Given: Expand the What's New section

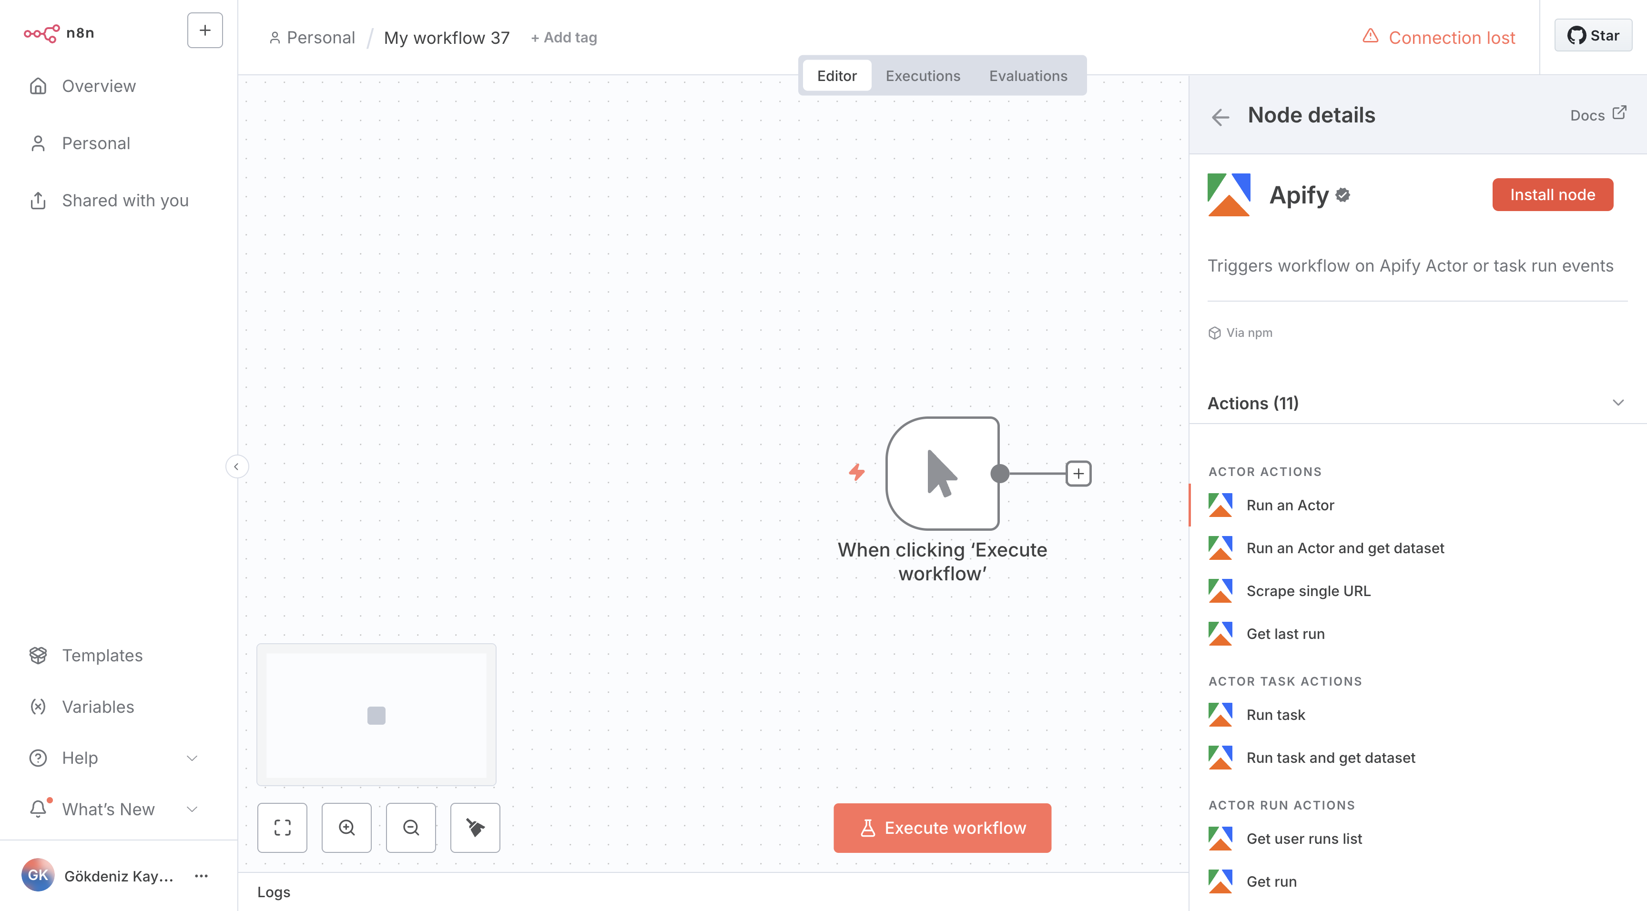Looking at the screenshot, I should tap(108, 809).
